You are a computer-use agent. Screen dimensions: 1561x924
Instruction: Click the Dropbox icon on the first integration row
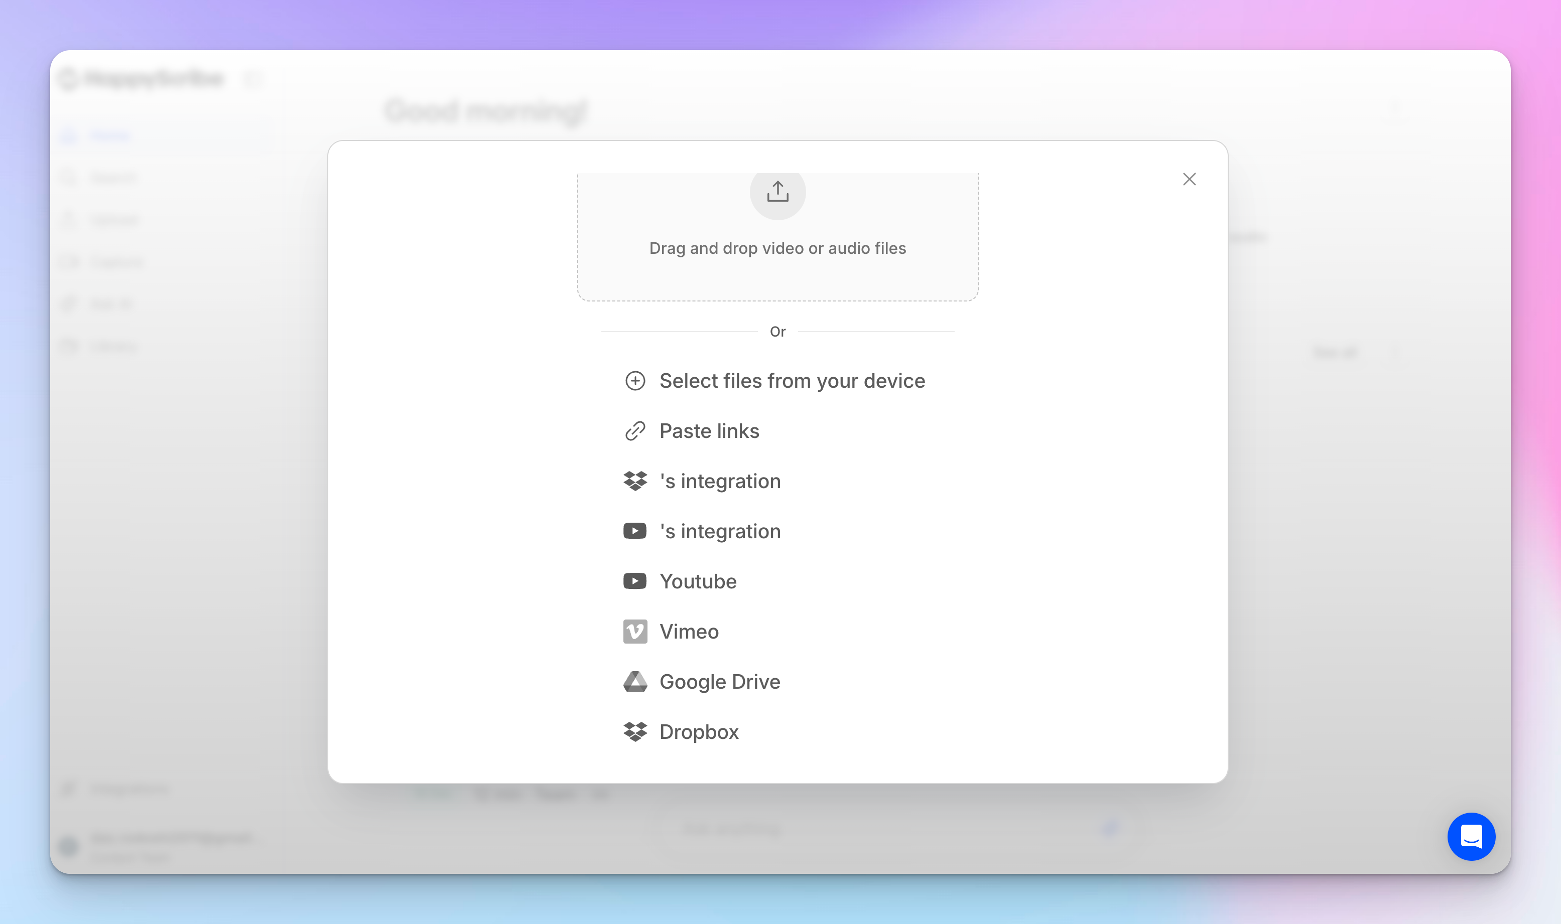click(x=635, y=481)
